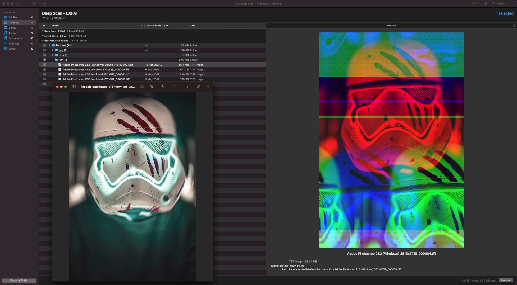Expand the png (6) folder
The width and height of the screenshot is (517, 285).
click(x=52, y=55)
